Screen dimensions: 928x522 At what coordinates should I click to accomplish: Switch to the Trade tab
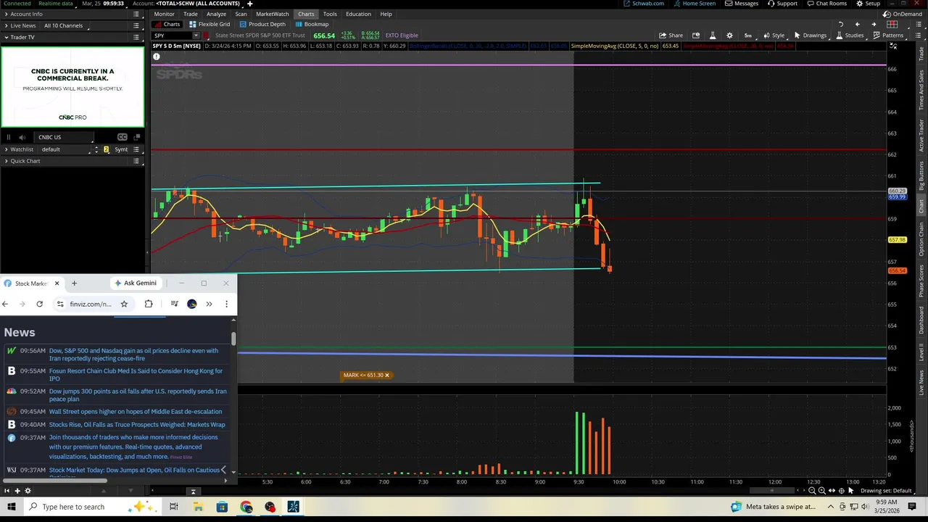point(190,14)
